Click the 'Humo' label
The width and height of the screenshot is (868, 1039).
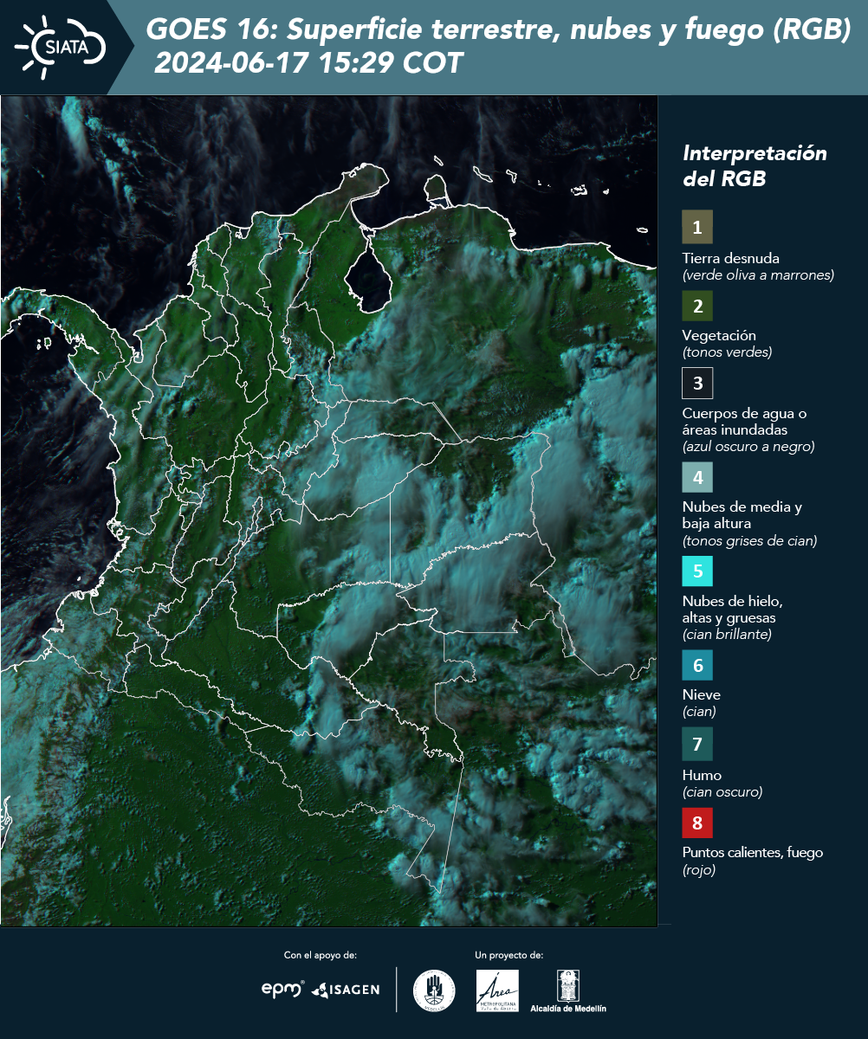tap(702, 775)
